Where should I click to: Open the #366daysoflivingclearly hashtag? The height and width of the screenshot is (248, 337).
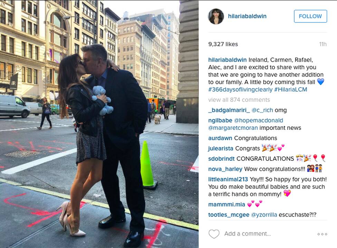(x=240, y=89)
